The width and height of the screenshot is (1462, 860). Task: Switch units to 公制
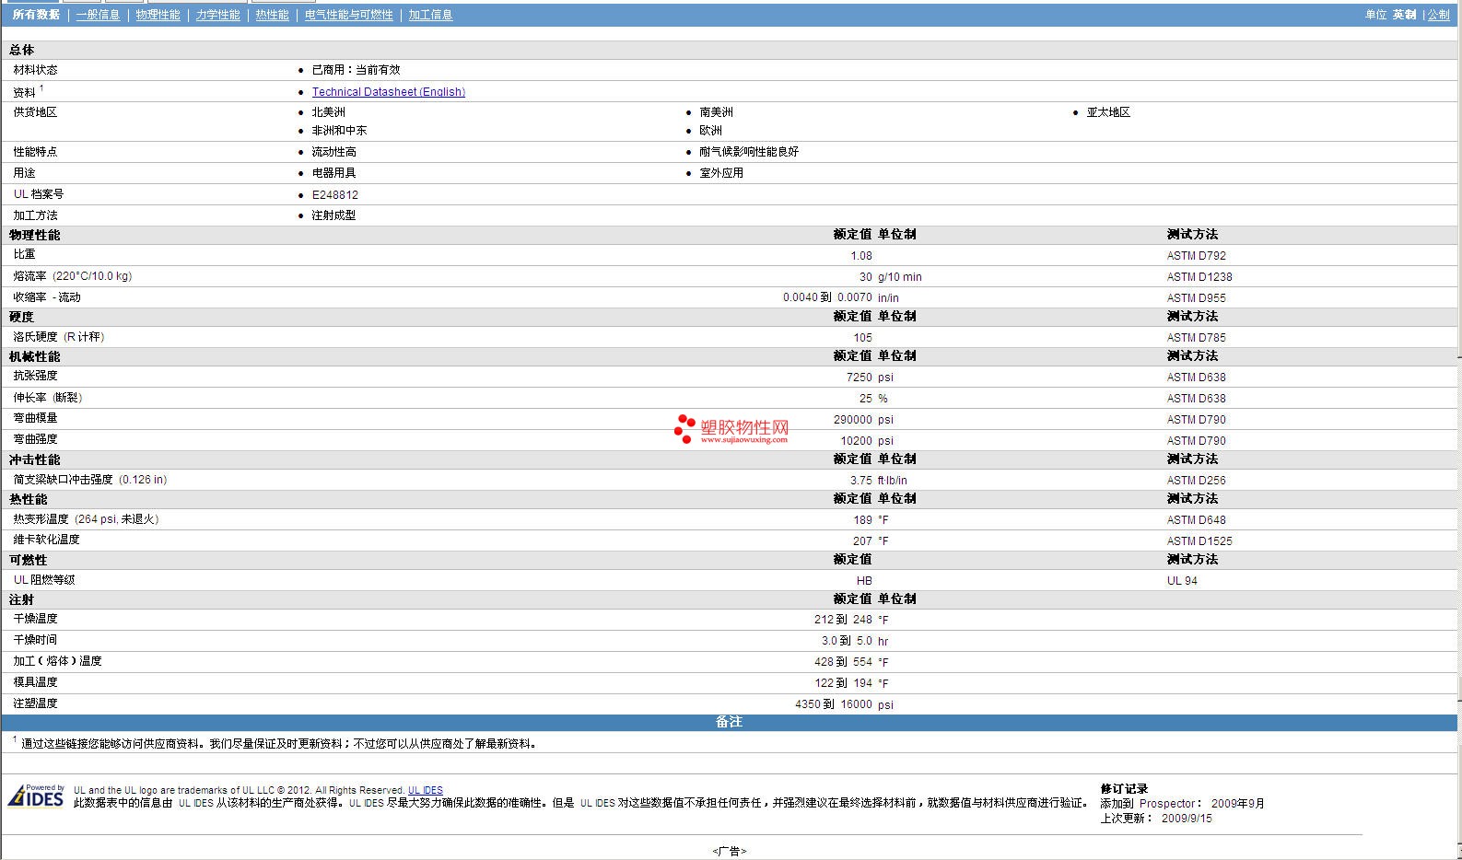click(1438, 15)
